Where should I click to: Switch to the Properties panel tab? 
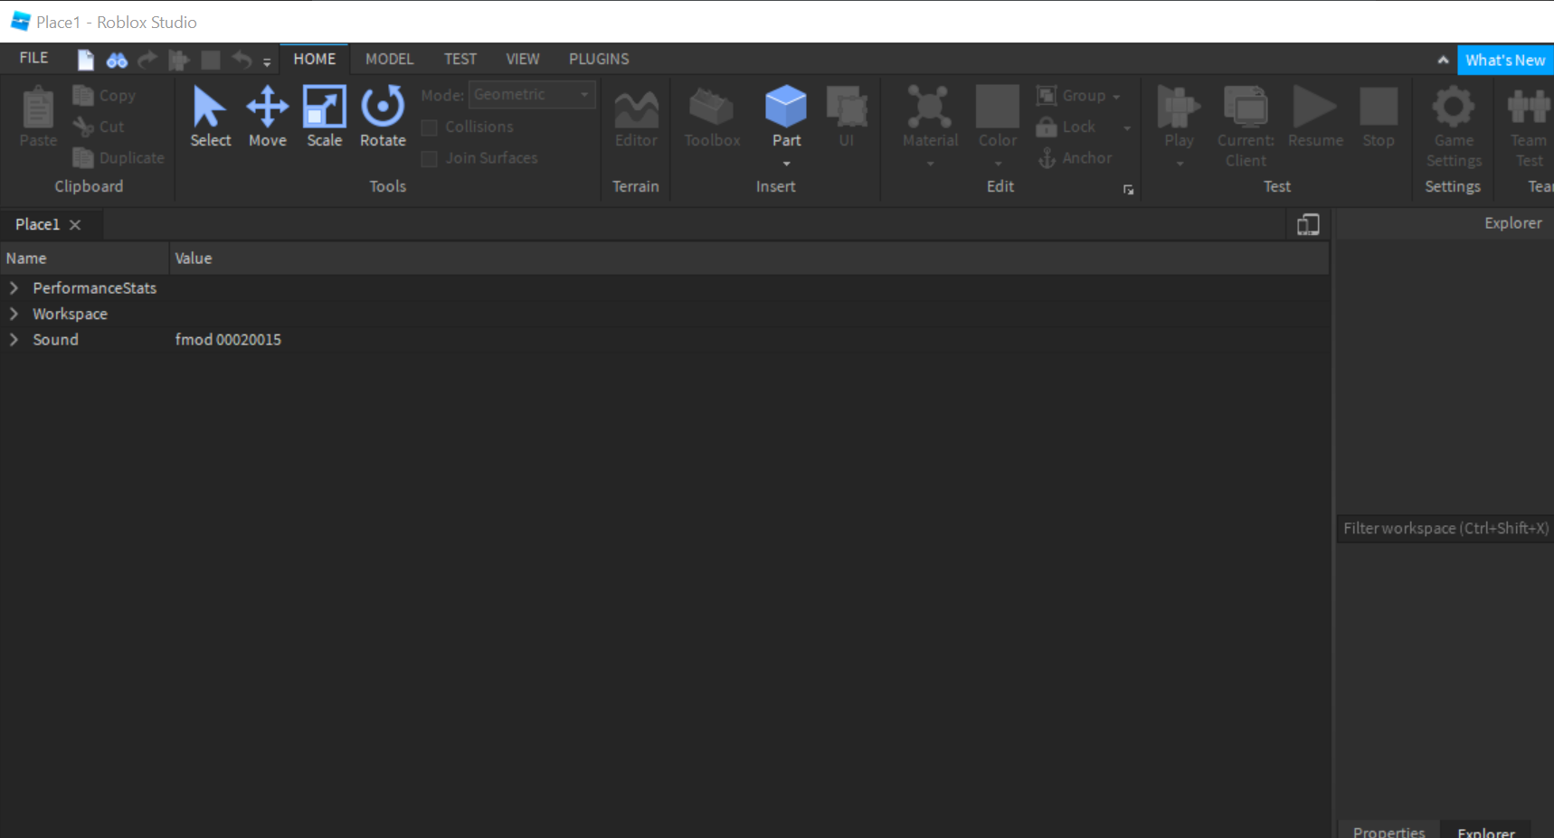point(1388,831)
